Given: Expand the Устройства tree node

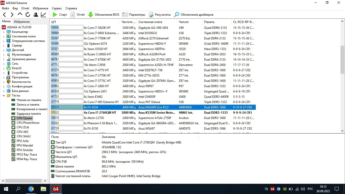Looking at the screenshot, I should 4,73.
